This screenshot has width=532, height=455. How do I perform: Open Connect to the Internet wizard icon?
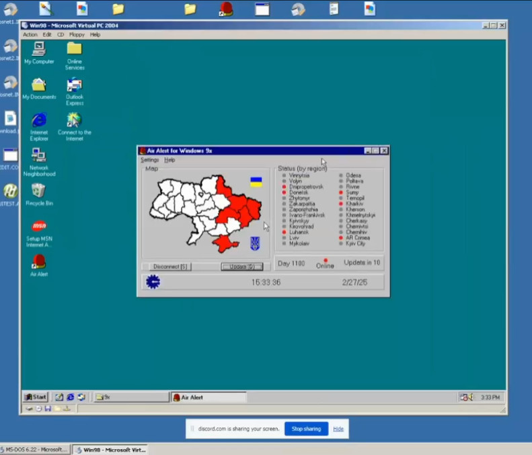(74, 127)
